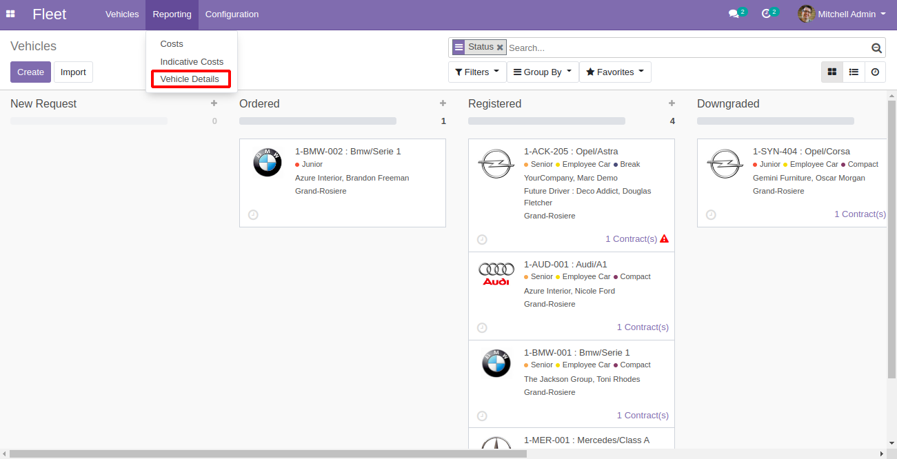This screenshot has height=459, width=897.
Task: Click the BMW logo on 1-BMW-002 card
Action: tap(268, 163)
